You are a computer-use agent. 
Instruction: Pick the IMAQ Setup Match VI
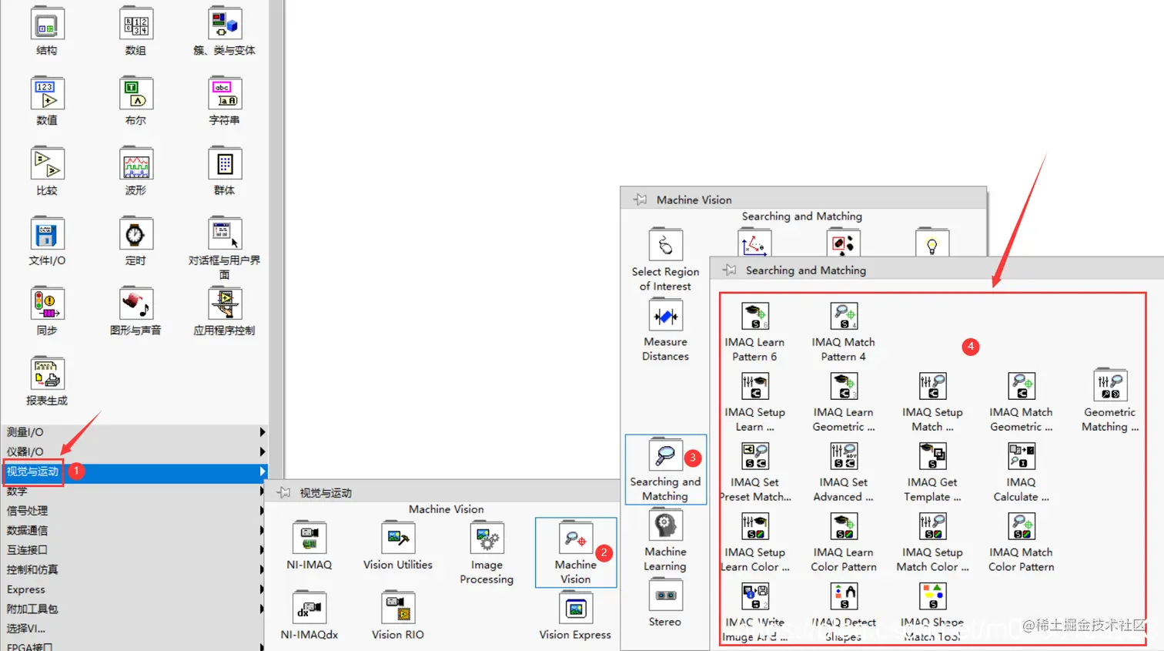tap(932, 386)
